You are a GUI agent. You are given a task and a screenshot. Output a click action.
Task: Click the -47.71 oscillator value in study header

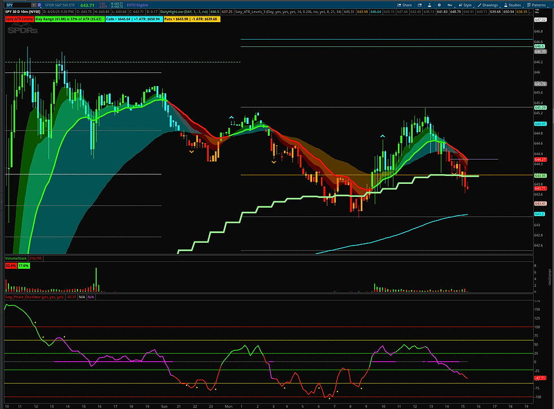point(71,297)
